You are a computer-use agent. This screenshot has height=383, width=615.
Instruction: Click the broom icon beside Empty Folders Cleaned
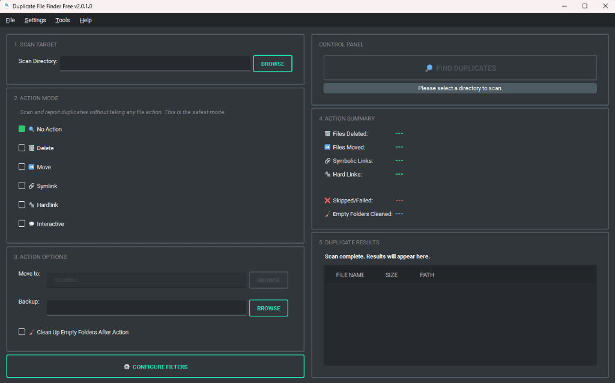[327, 214]
